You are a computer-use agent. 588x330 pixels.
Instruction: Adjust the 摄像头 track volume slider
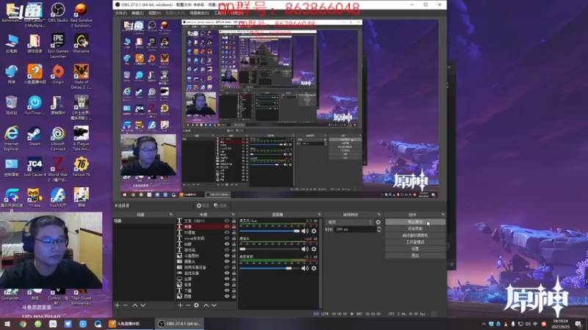click(270, 249)
